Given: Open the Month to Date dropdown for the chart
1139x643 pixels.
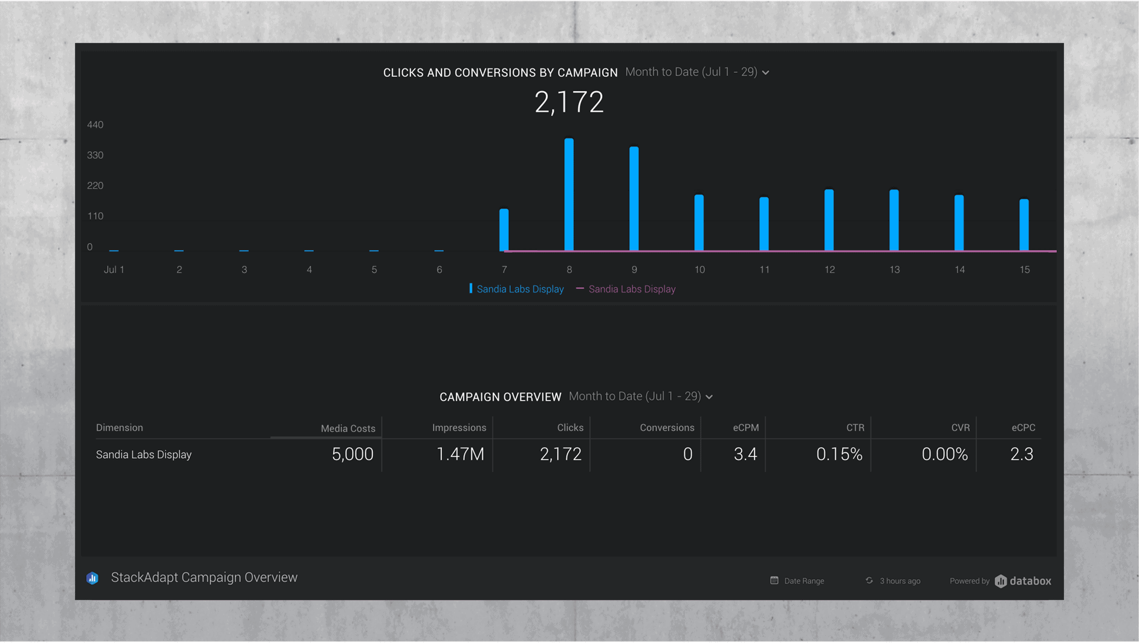Looking at the screenshot, I should 696,72.
